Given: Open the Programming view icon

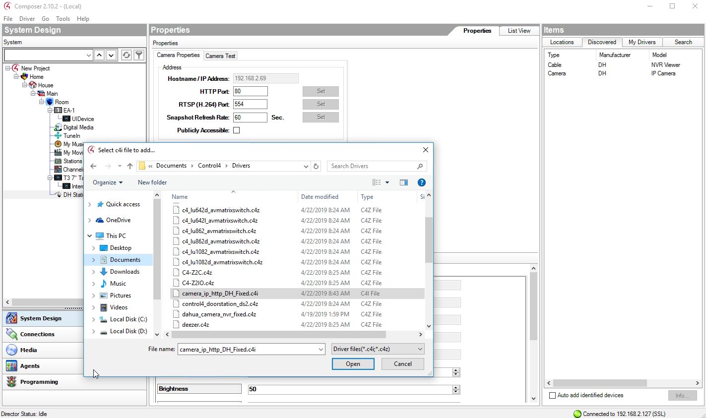Looking at the screenshot, I should [x=11, y=382].
